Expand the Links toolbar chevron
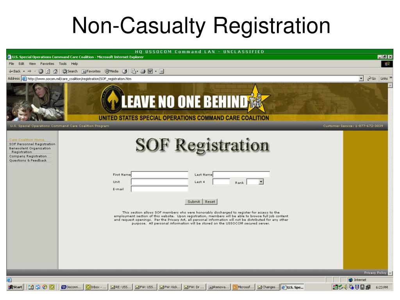 click(391, 78)
